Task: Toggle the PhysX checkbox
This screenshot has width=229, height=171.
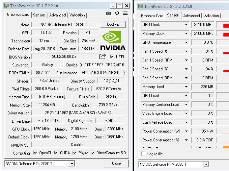Action: [74, 153]
